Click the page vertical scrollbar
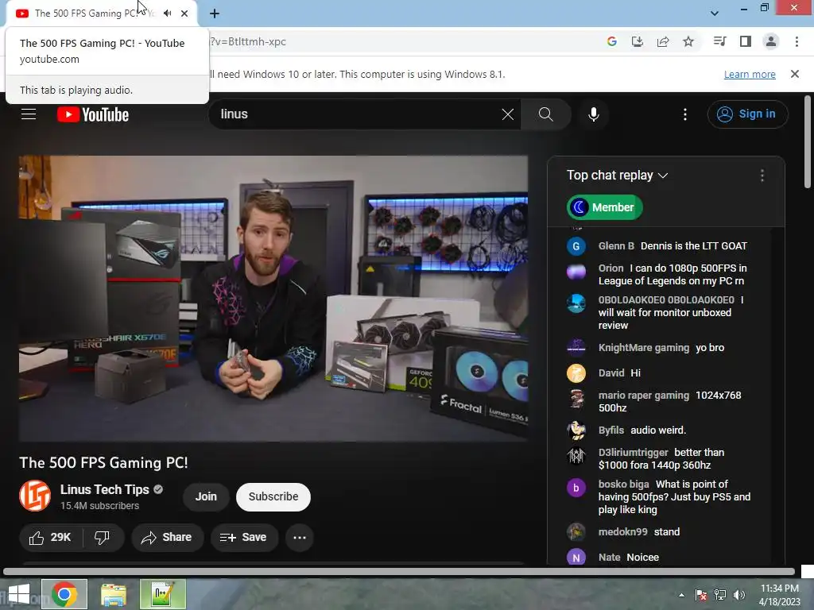This screenshot has height=610, width=814. [x=808, y=141]
